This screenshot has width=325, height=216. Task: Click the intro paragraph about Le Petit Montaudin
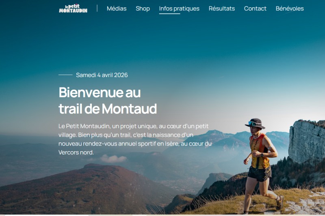pos(135,139)
